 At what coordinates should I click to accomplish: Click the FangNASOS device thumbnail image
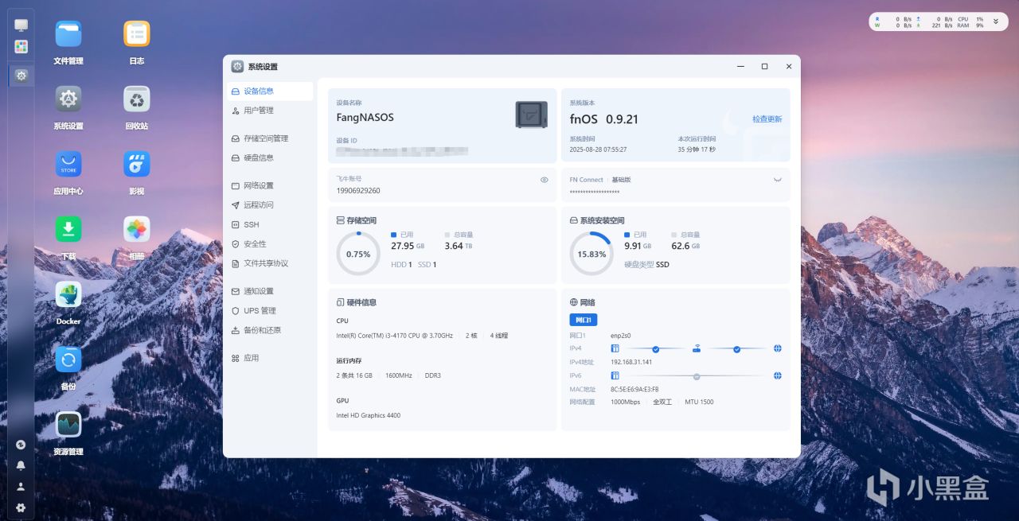[531, 115]
